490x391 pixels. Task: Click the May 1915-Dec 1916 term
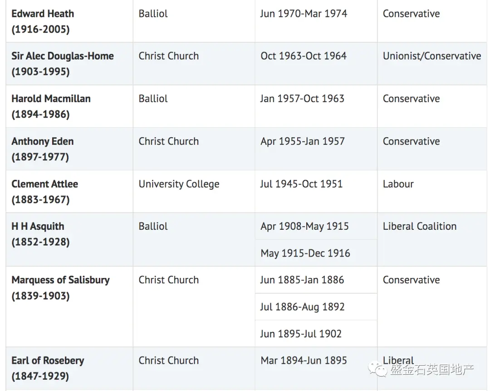click(305, 253)
